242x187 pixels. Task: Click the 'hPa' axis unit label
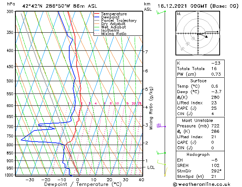pyautogui.click(x=11, y=4)
